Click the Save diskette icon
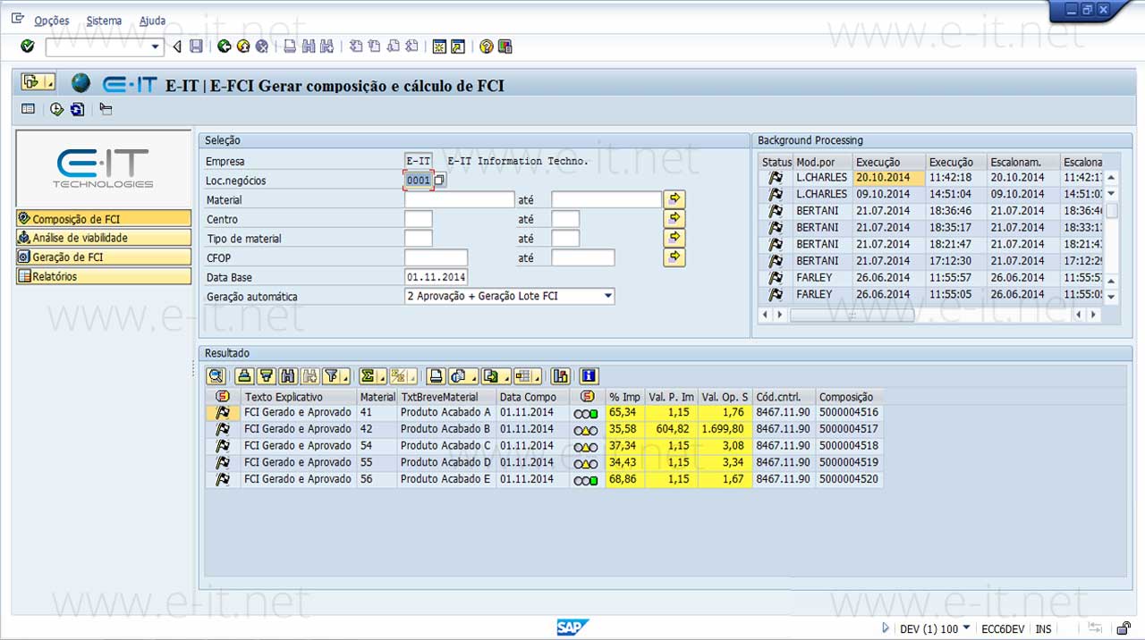 pyautogui.click(x=196, y=46)
